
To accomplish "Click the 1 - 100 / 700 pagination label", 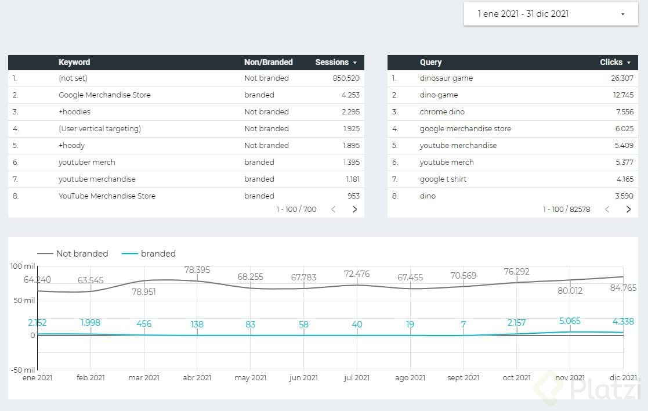I will (296, 209).
